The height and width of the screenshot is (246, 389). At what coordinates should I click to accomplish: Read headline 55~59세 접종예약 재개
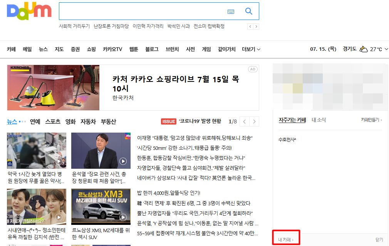[x=197, y=233]
